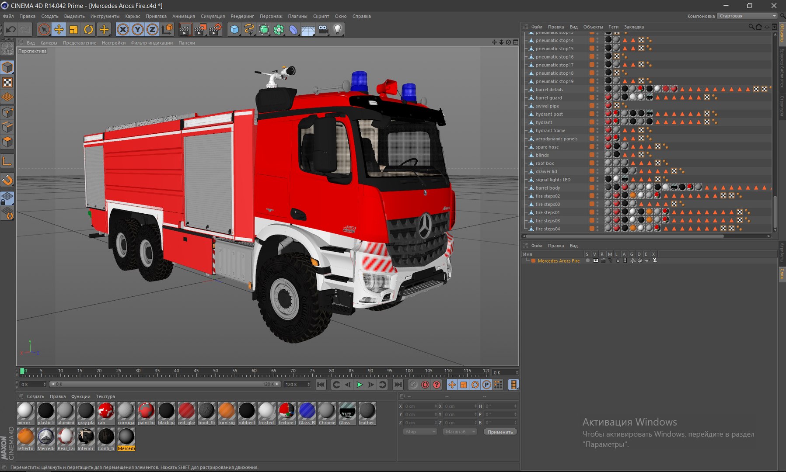The width and height of the screenshot is (786, 472).
Task: Open Текстура menu in Material Manager
Action: click(105, 396)
